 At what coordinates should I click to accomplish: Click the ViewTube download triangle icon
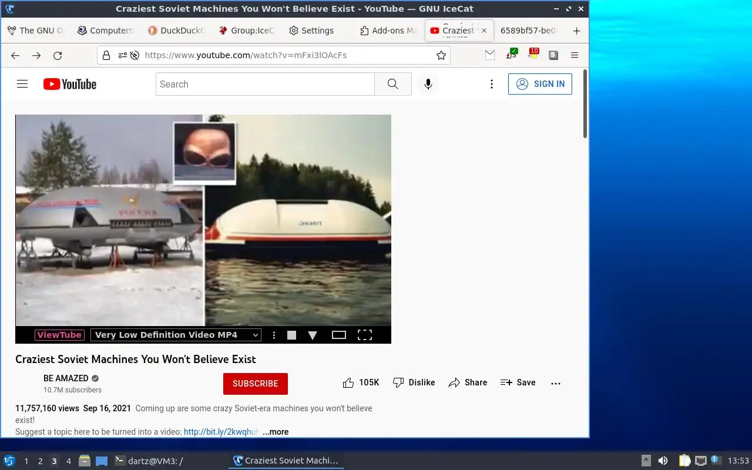click(313, 335)
